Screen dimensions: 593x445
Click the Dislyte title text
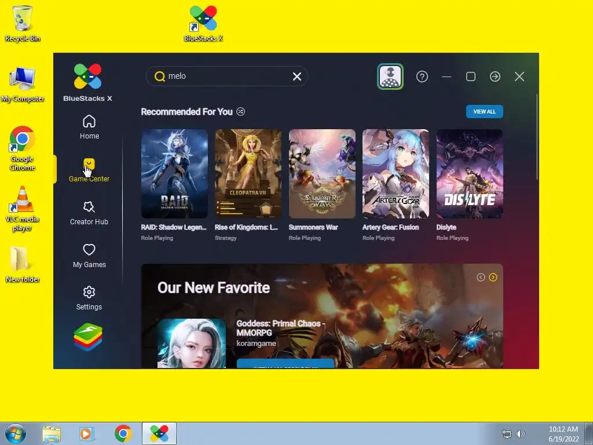click(446, 227)
